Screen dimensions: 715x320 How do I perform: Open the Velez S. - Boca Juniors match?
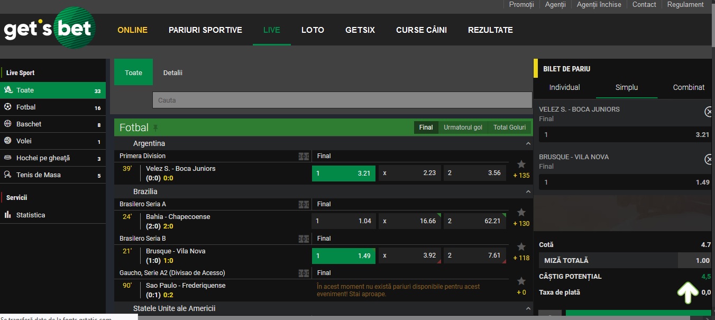181,169
